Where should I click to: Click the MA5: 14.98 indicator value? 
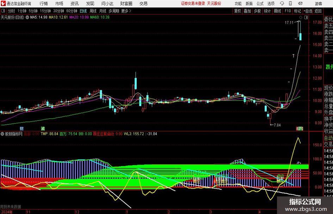39,17
